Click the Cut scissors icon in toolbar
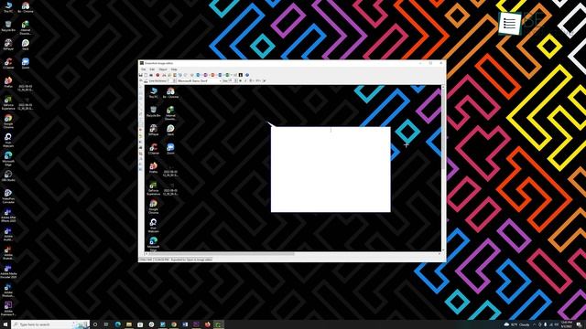The height and width of the screenshot is (329, 586). [x=164, y=75]
